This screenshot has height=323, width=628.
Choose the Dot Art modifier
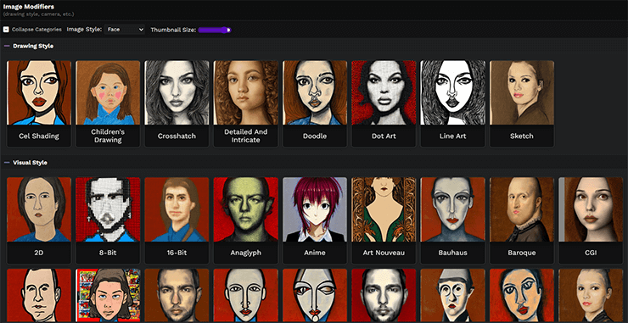(384, 103)
